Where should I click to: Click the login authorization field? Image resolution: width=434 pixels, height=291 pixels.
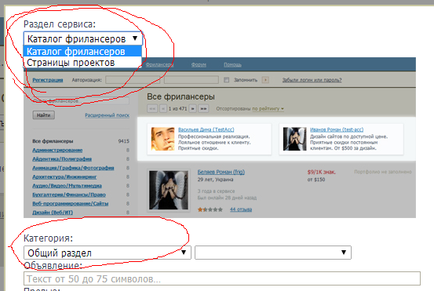[133, 80]
